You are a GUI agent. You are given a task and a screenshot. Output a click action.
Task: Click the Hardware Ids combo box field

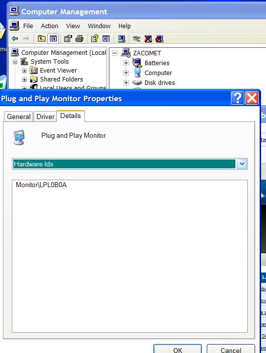pyautogui.click(x=130, y=164)
